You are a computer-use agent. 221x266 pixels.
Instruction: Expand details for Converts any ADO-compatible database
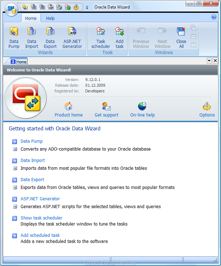click(x=15, y=149)
